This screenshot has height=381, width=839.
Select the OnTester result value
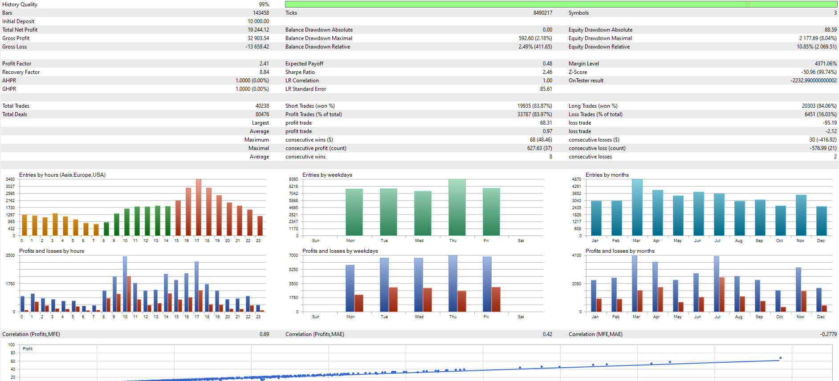[814, 81]
